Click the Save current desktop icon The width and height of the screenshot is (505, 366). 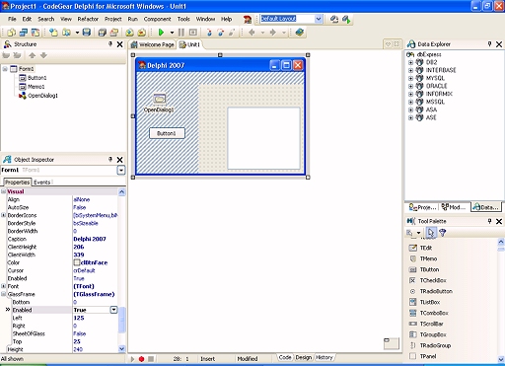[334, 19]
